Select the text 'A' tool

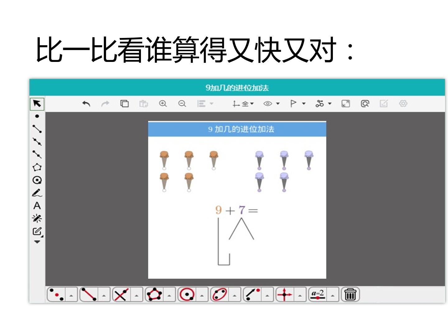37,206
